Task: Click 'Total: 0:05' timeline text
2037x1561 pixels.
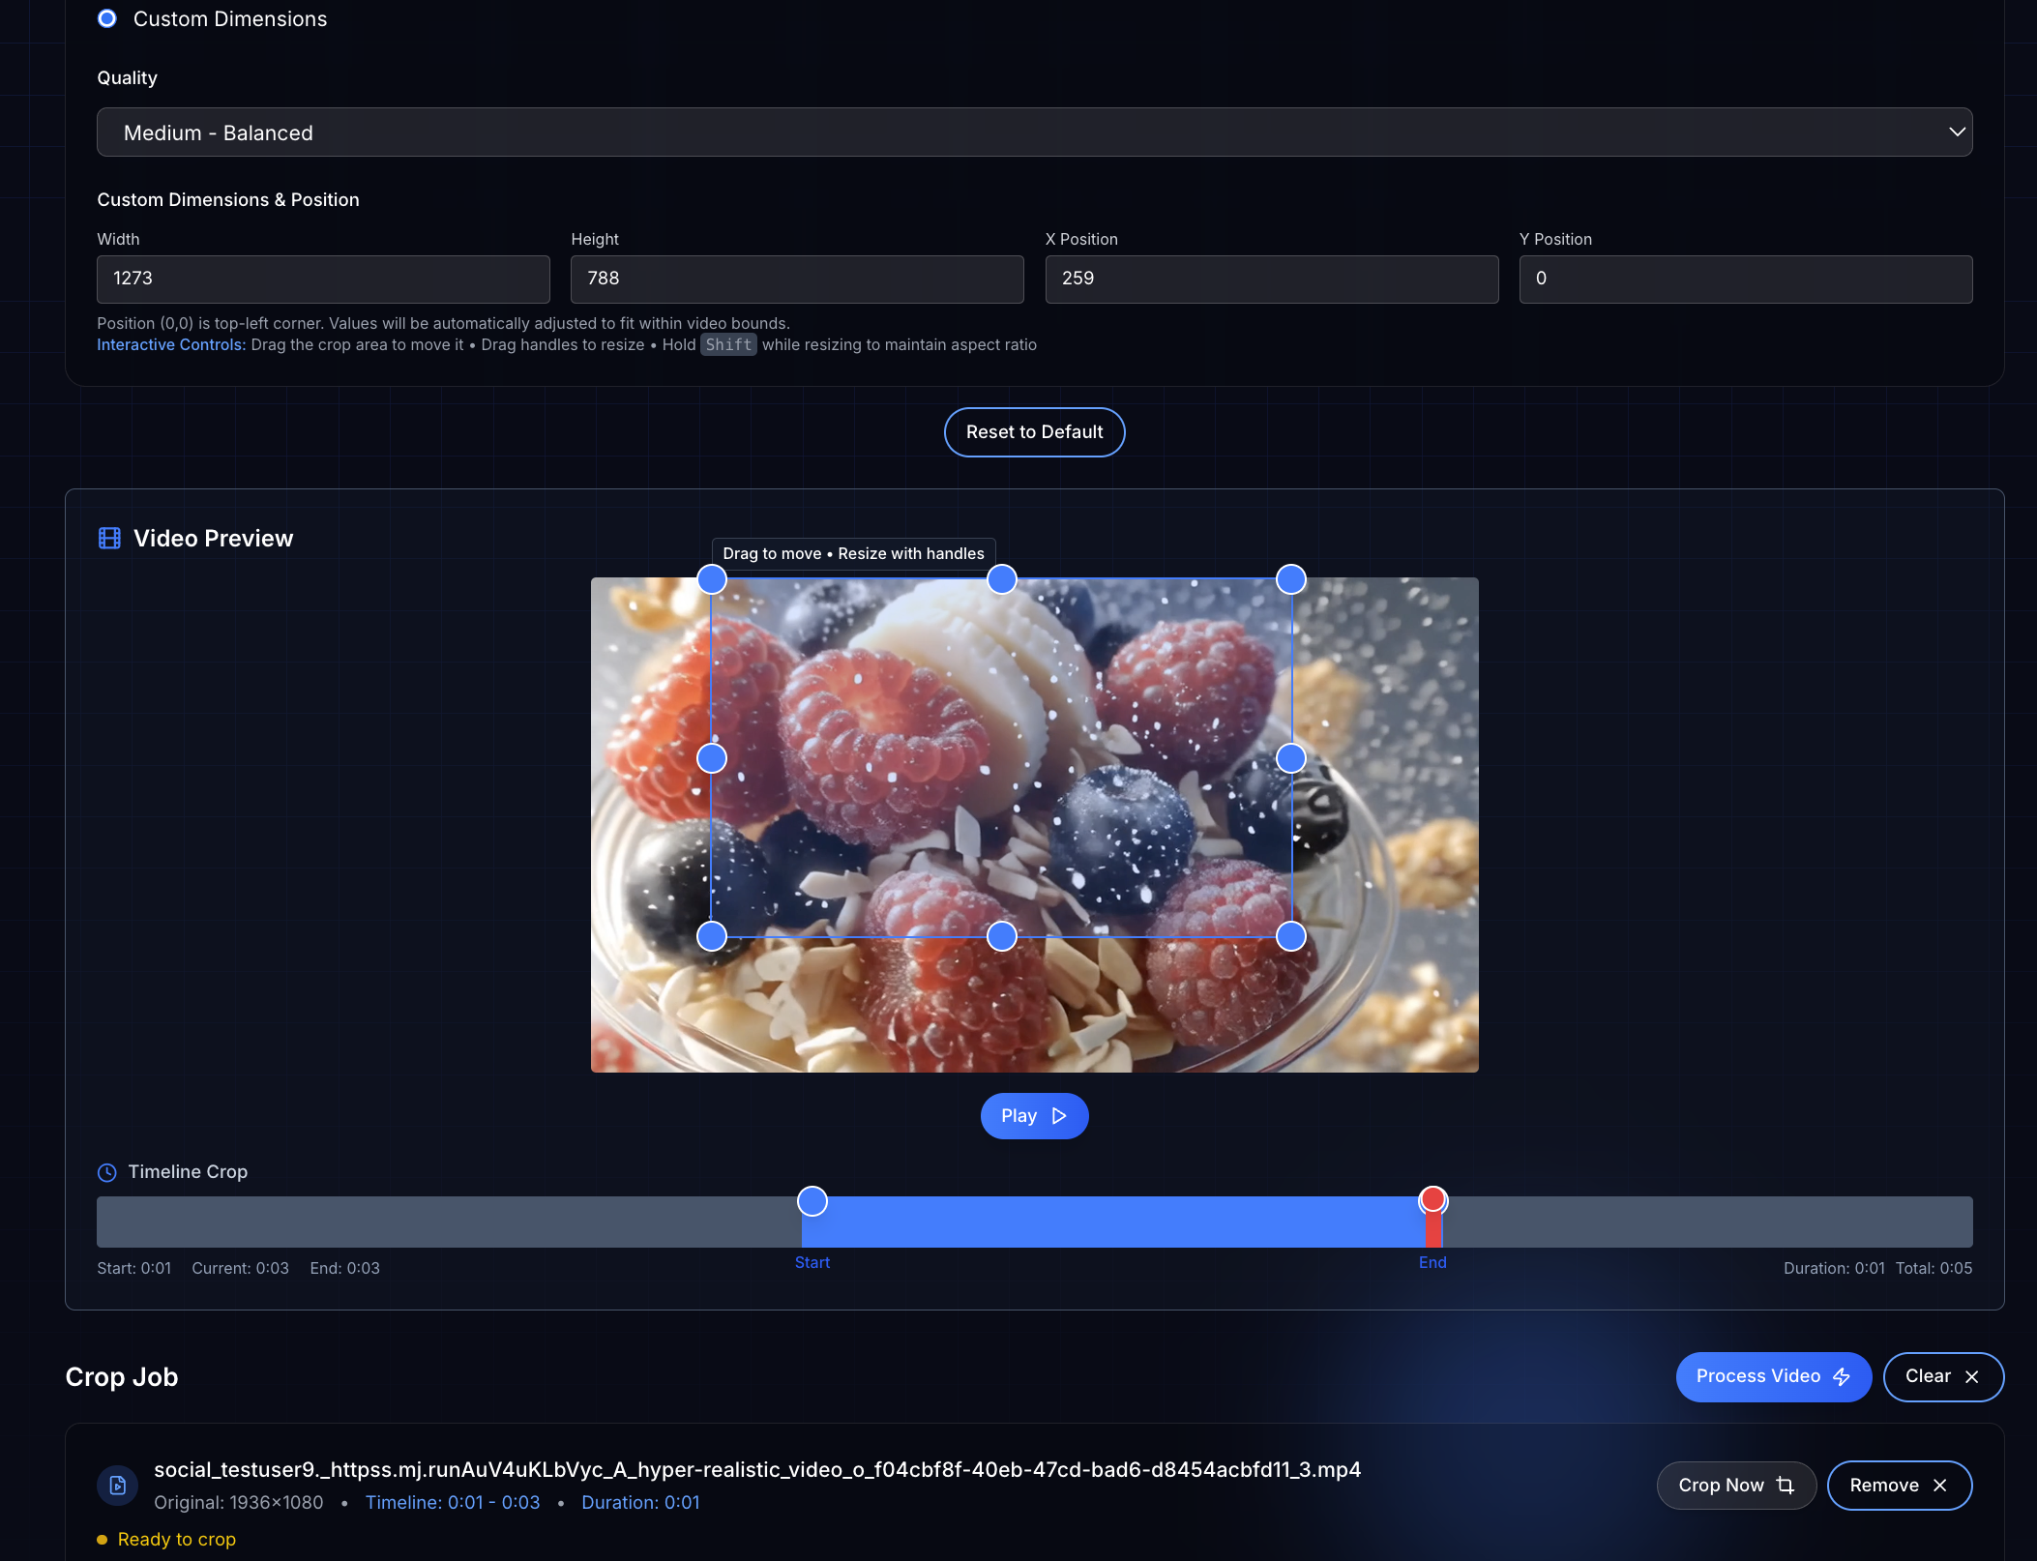Action: tap(1934, 1269)
